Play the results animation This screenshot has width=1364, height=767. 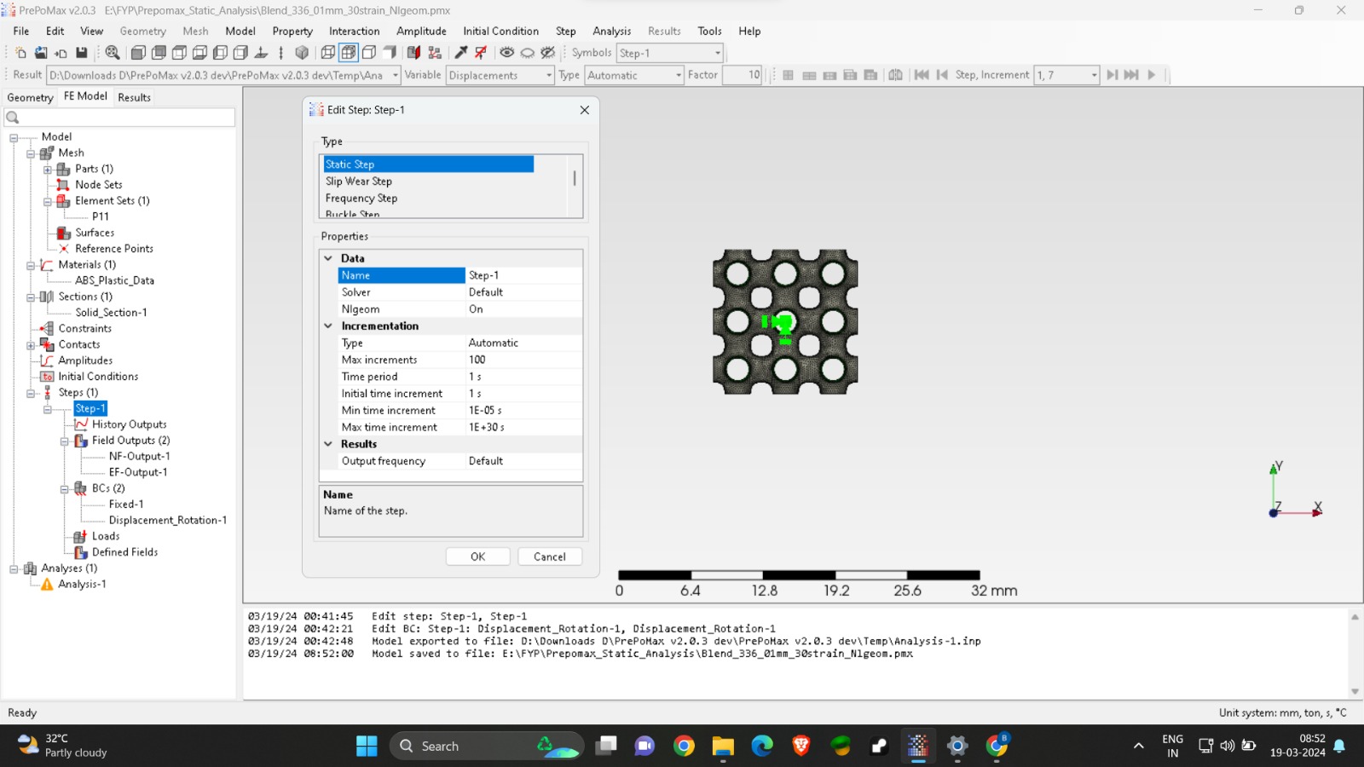coord(1152,75)
